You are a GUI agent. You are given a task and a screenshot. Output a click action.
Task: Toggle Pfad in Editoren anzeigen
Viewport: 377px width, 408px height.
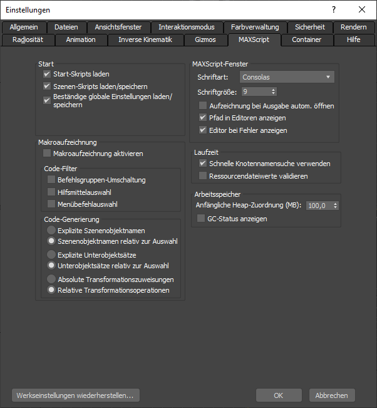tap(203, 118)
